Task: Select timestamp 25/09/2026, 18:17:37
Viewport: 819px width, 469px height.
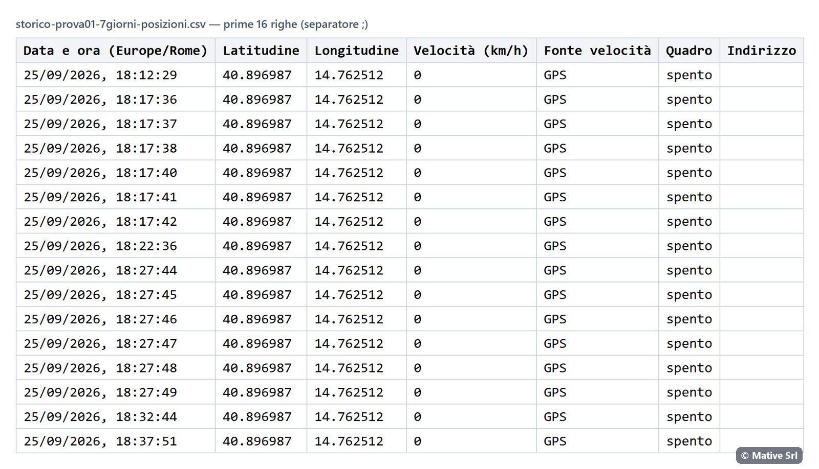Action: (100, 124)
